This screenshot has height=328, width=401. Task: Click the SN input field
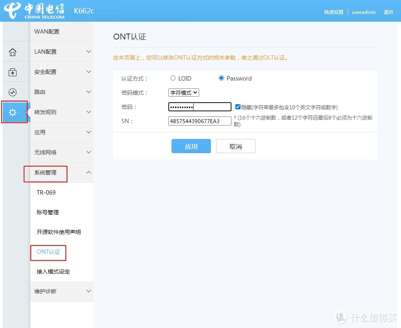point(200,121)
